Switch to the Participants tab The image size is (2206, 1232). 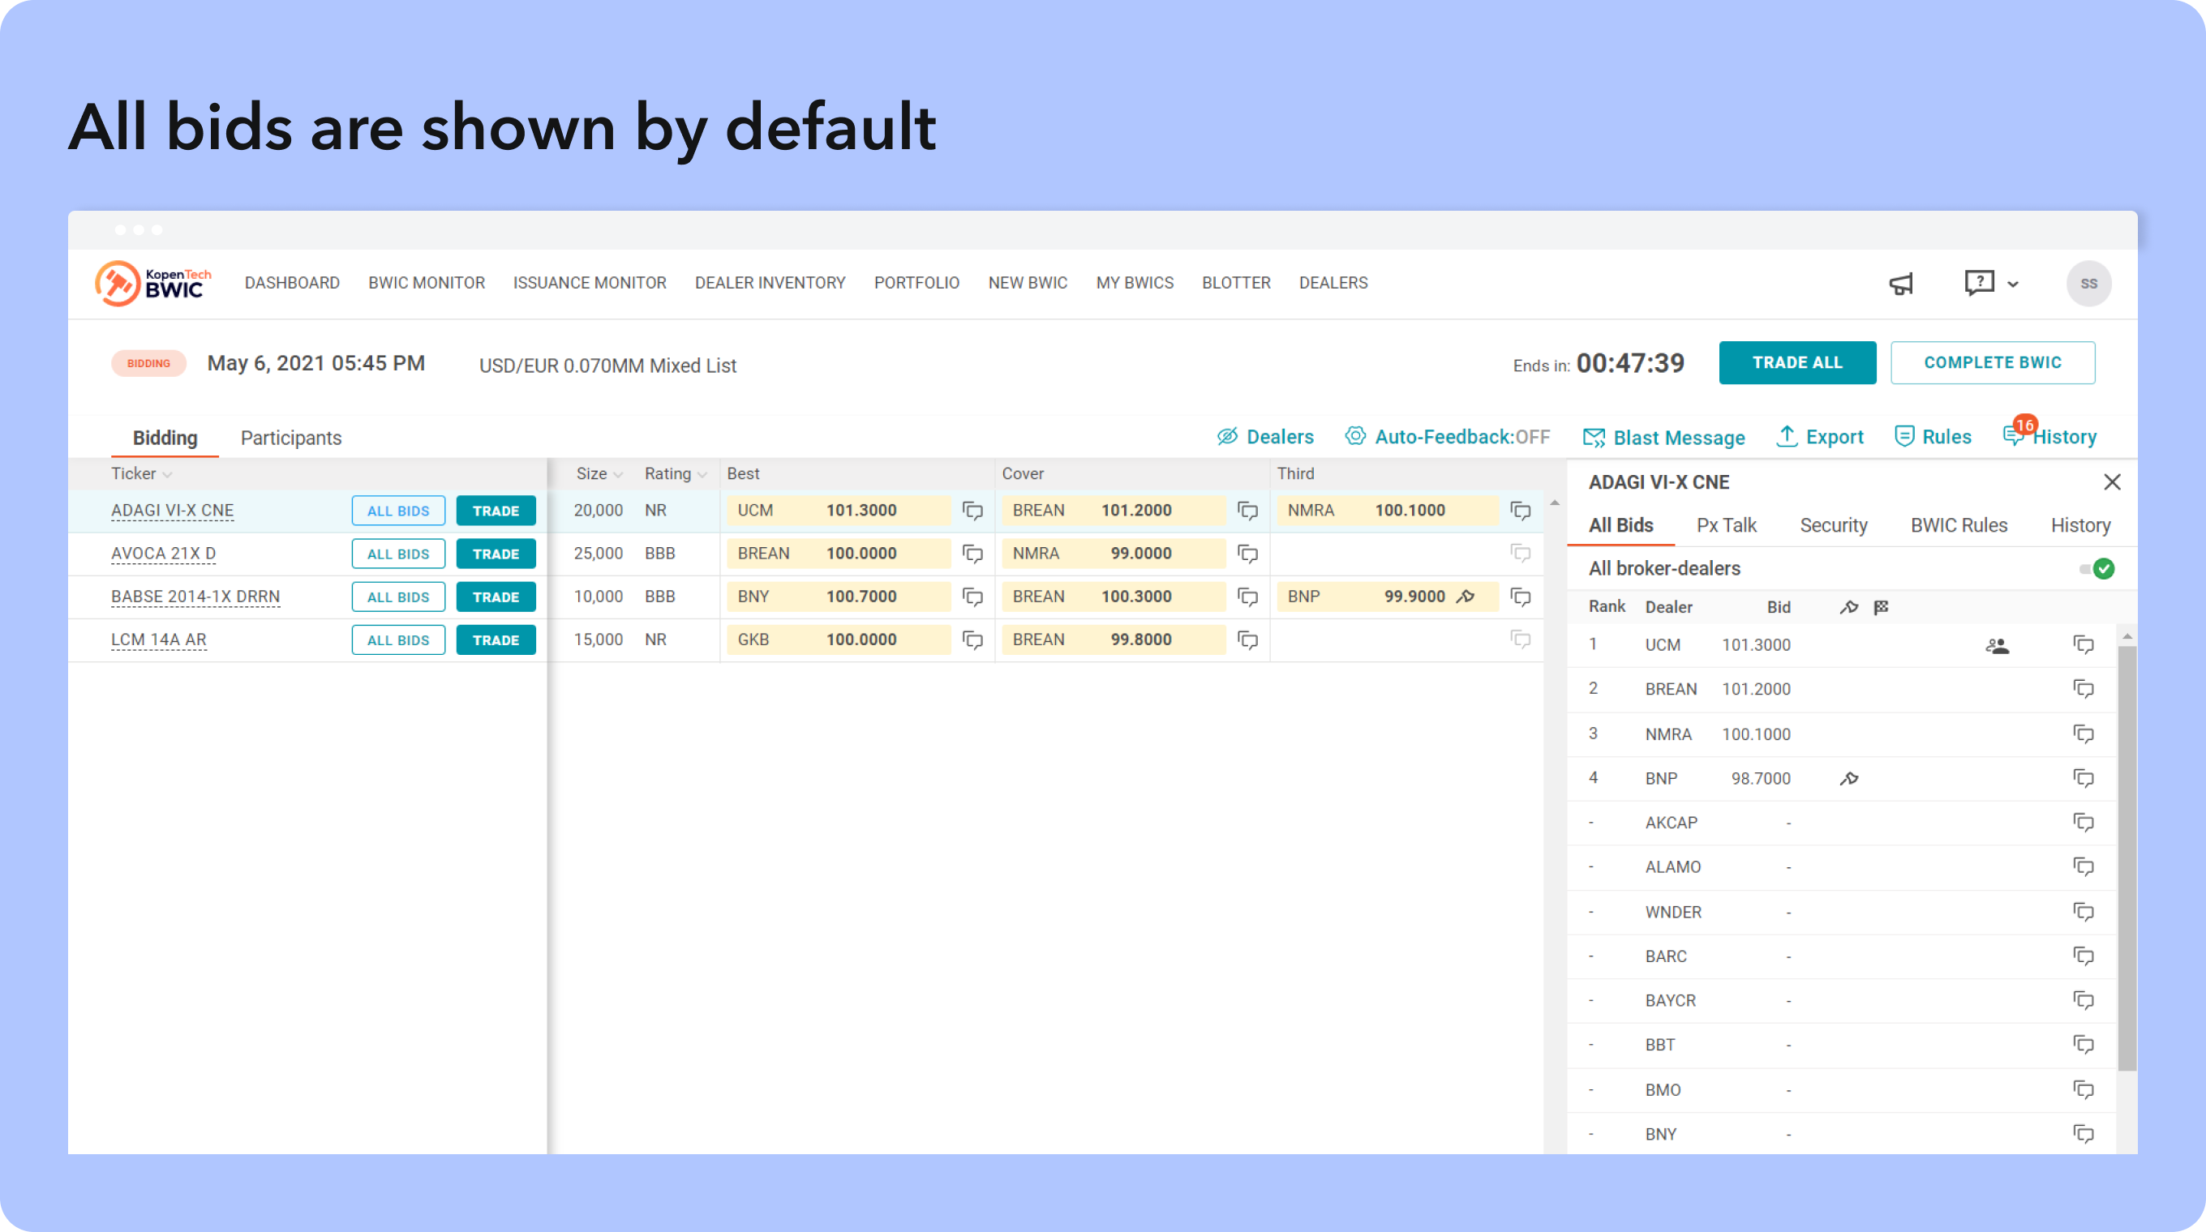(x=290, y=438)
